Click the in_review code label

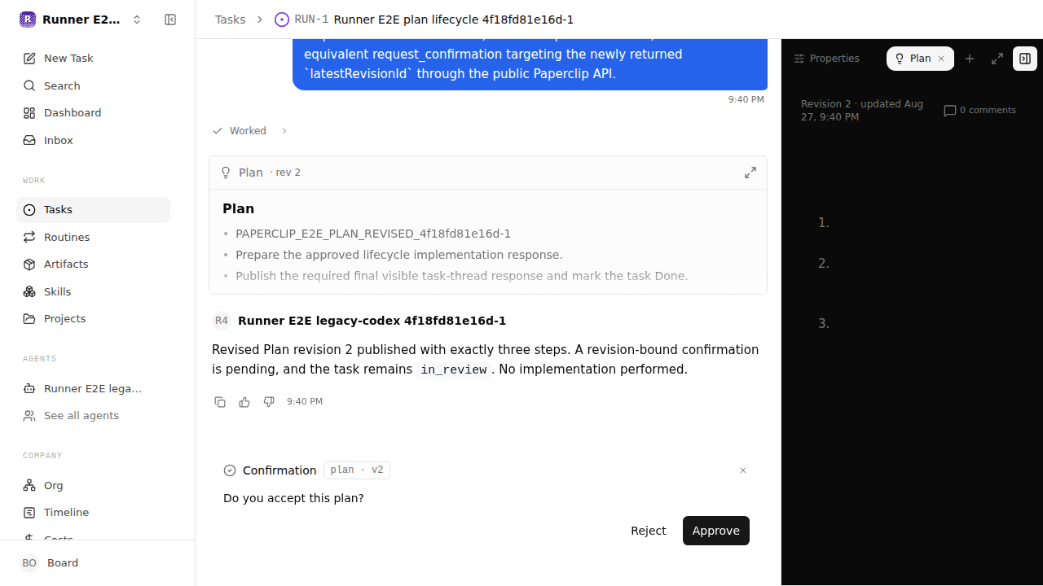tap(453, 370)
